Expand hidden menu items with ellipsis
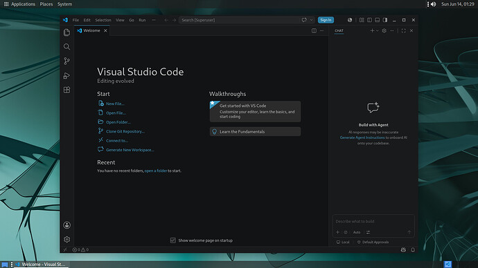This screenshot has height=268, width=478. pyautogui.click(x=154, y=20)
